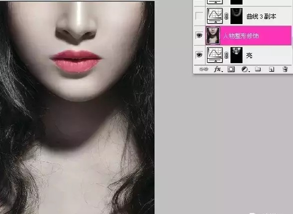
Task: Select the 亮 layer name
Action: pyautogui.click(x=249, y=56)
